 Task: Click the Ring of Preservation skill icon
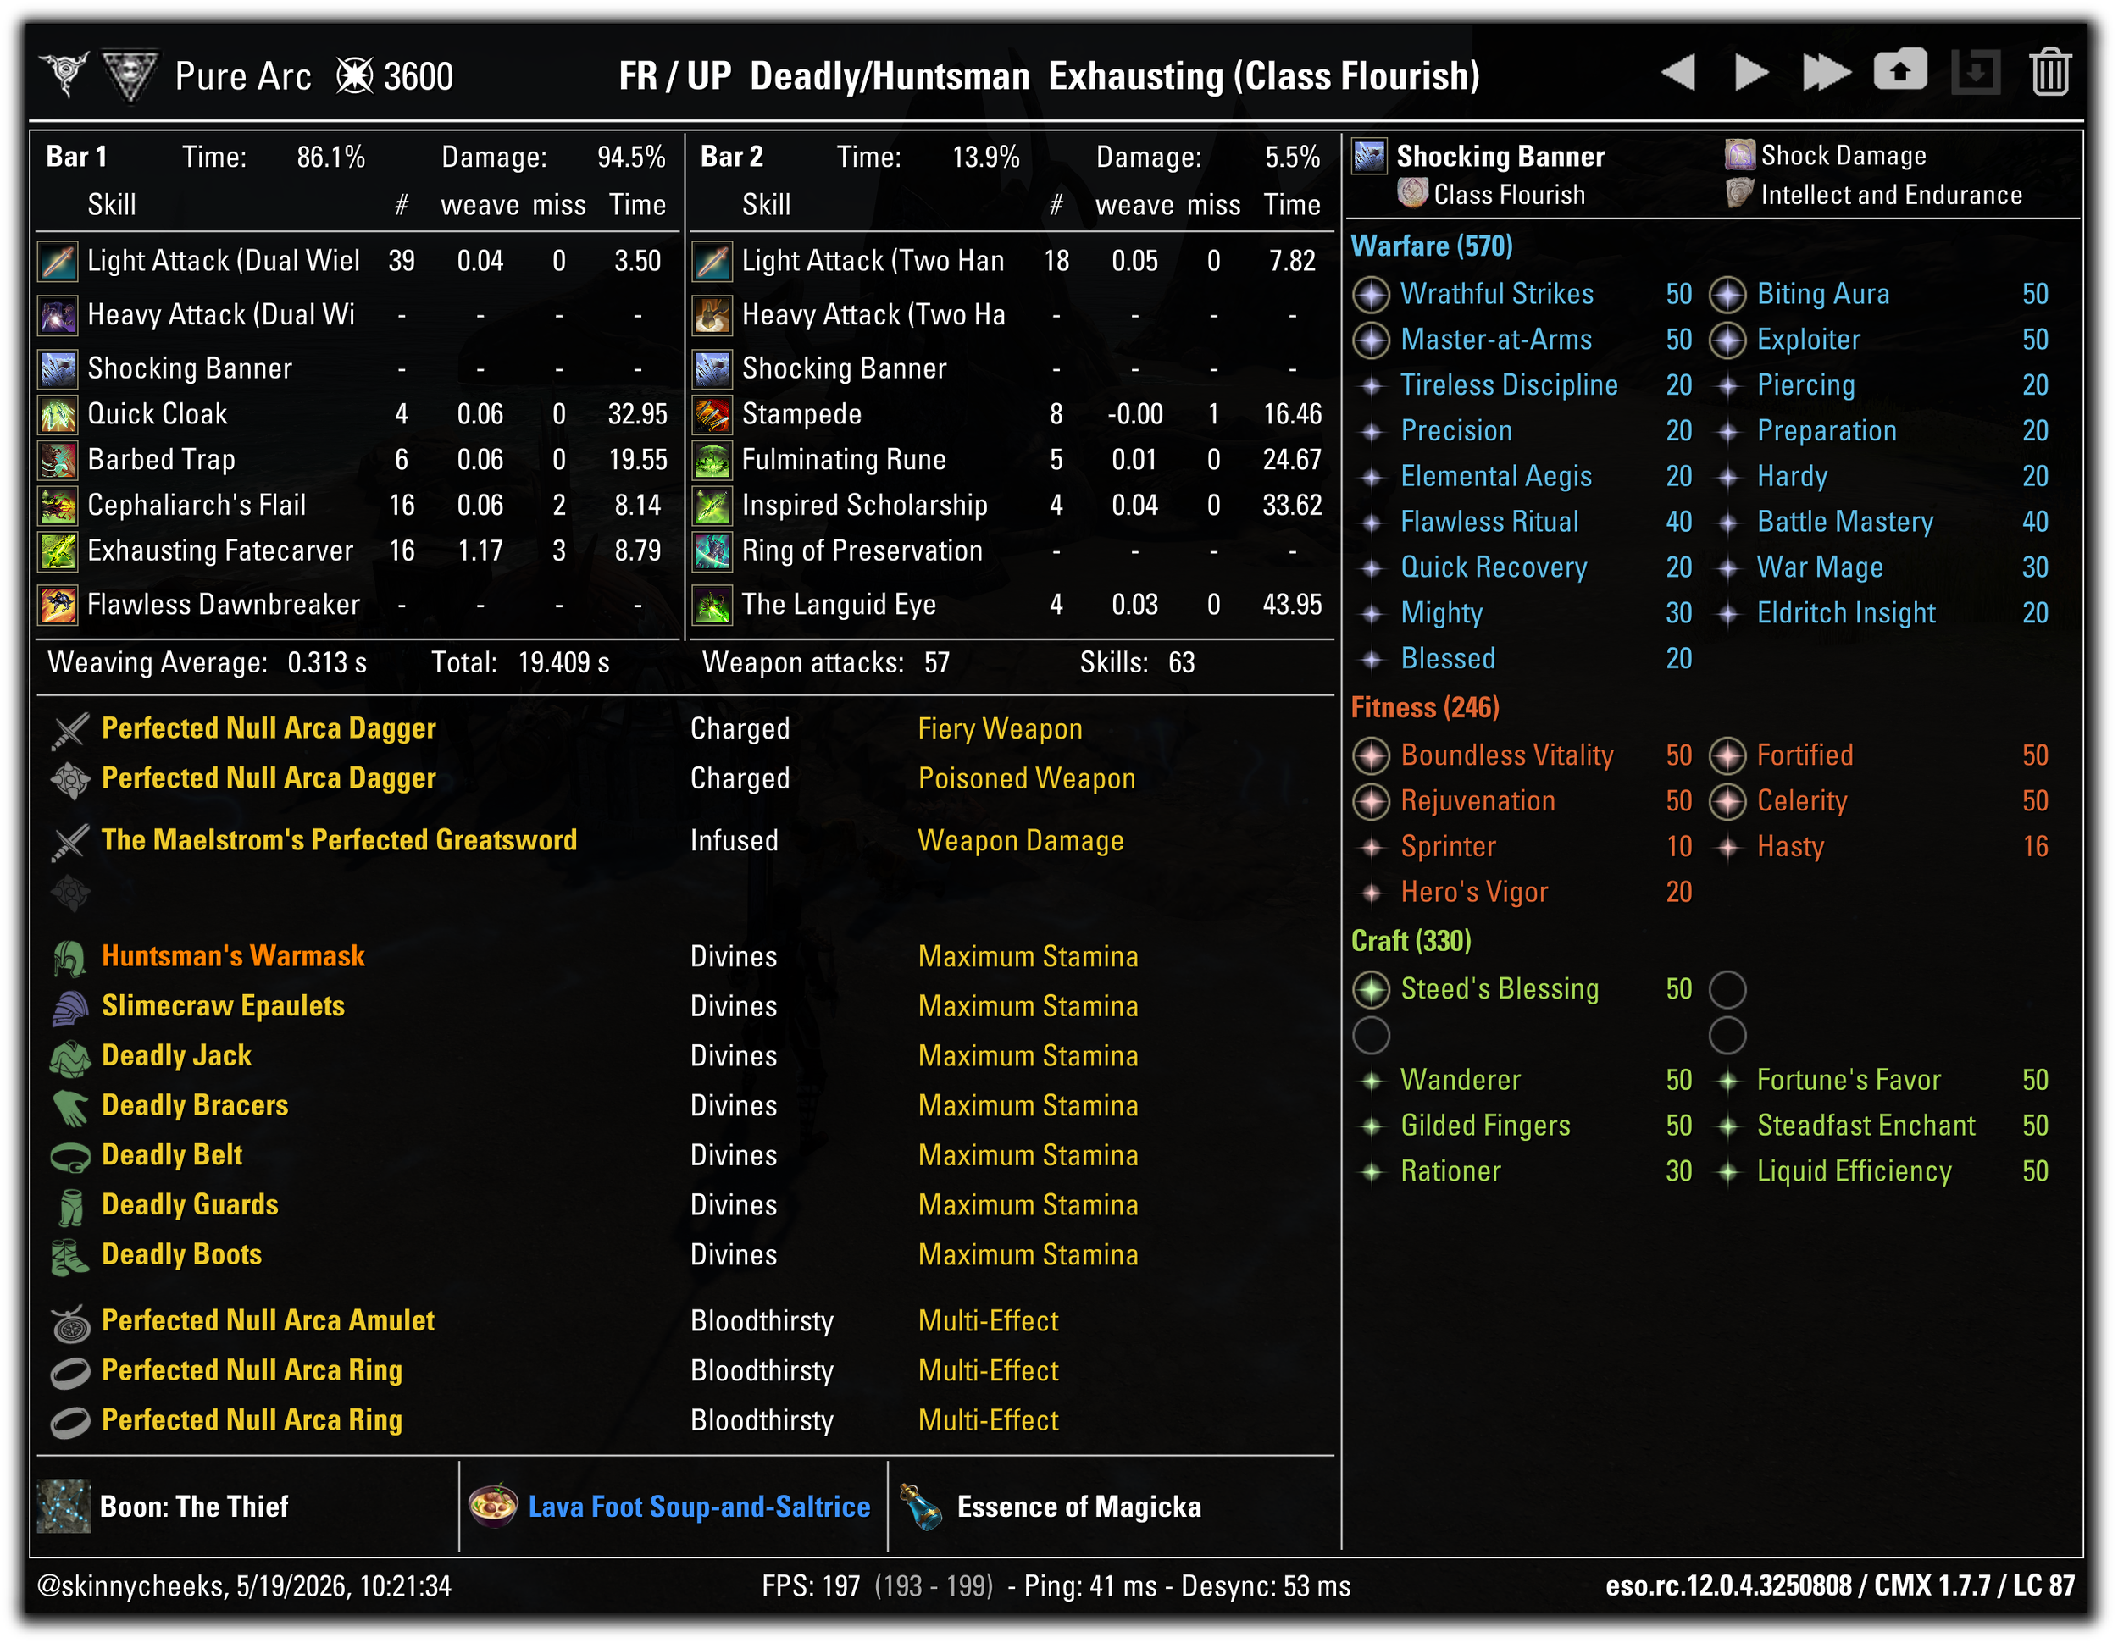click(x=712, y=551)
